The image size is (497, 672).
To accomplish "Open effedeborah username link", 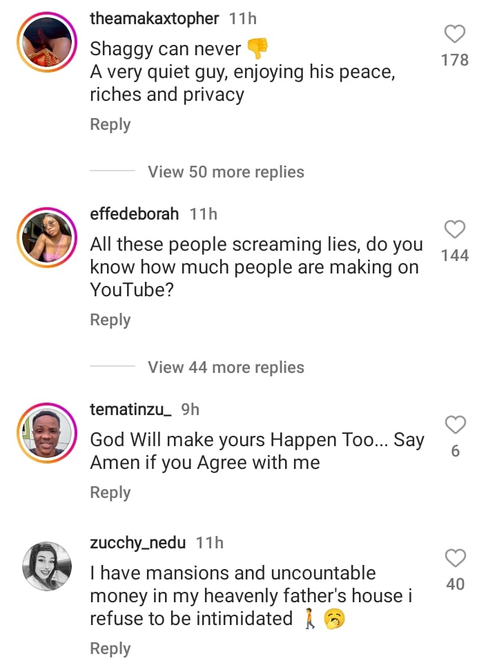I will click(135, 215).
